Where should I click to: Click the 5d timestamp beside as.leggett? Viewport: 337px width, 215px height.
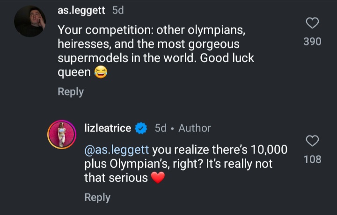(x=118, y=10)
